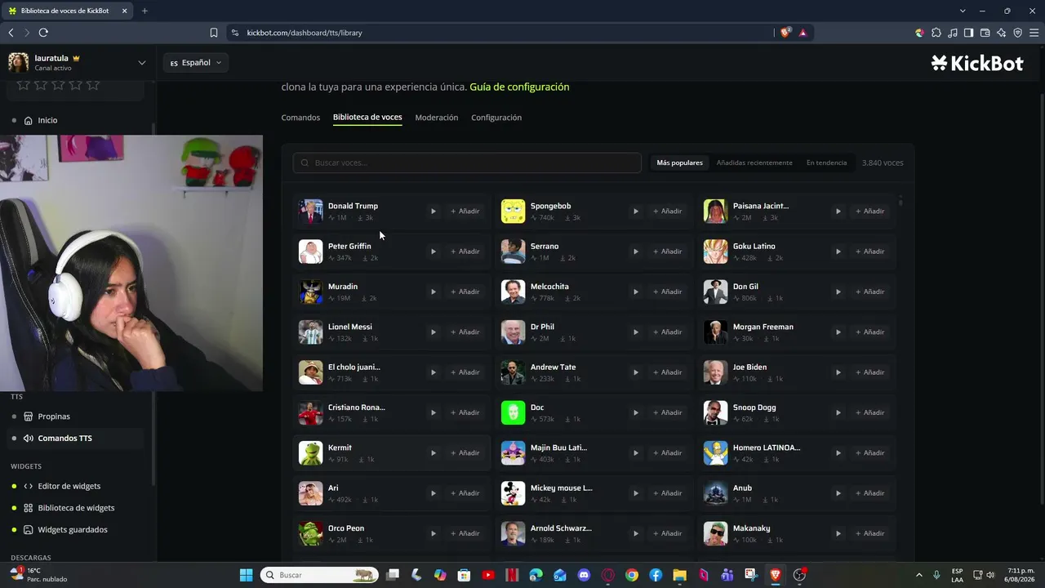Open the Moderación tab
Viewport: 1045px width, 588px height.
(437, 118)
